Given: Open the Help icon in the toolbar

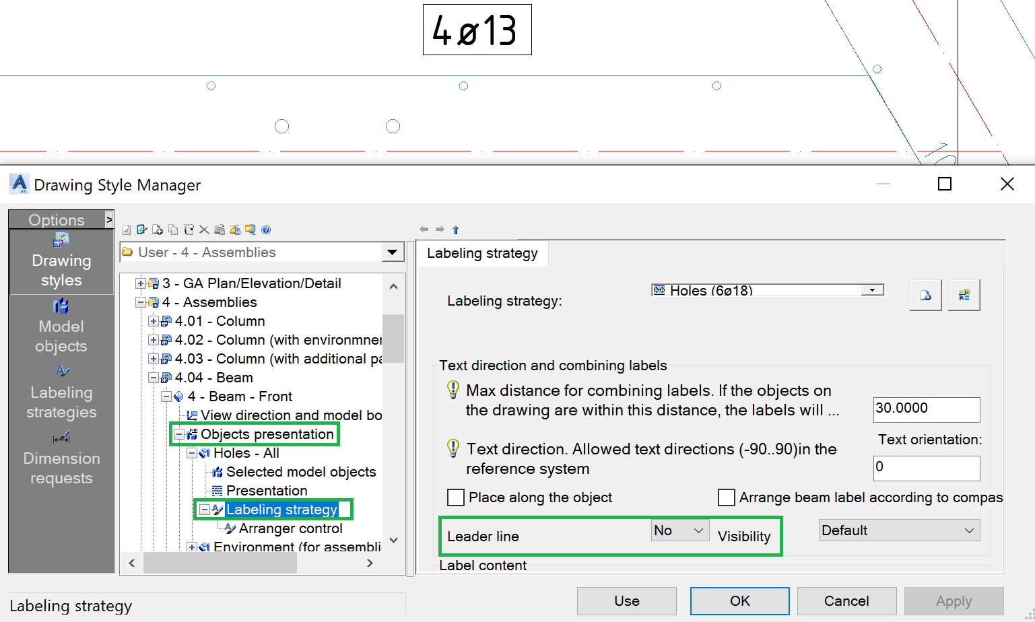Looking at the screenshot, I should [266, 230].
